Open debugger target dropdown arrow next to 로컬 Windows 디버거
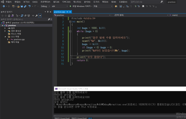186x119 pixels. (x=92, y=6)
